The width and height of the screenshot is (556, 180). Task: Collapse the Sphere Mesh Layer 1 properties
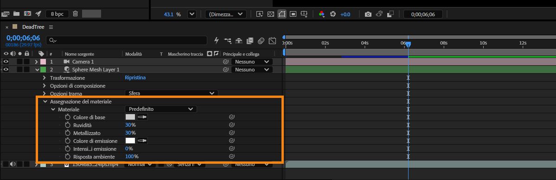(x=37, y=70)
